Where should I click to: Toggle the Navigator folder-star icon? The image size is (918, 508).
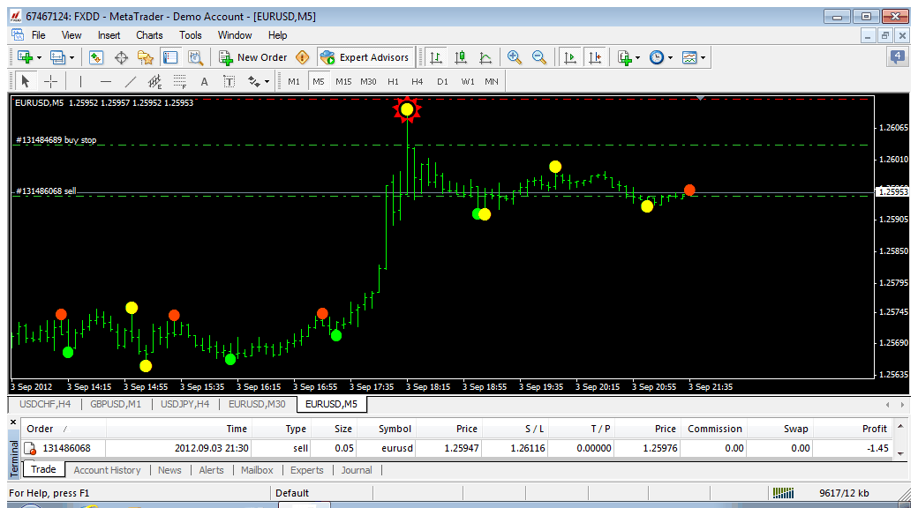[x=145, y=57]
